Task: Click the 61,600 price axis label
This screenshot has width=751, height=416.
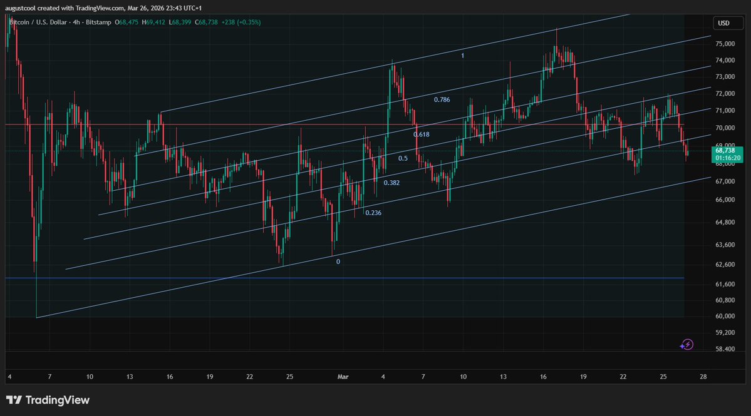Action: 725,284
